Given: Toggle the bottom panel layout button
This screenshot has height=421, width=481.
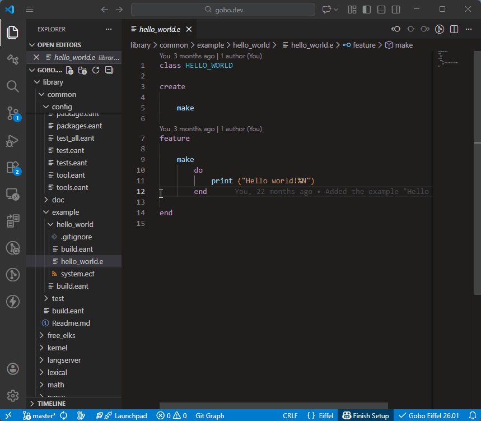Looking at the screenshot, I should point(381,10).
